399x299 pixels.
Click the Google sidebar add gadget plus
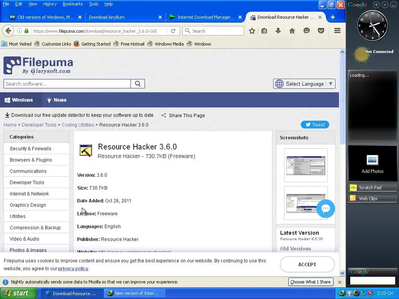[x=376, y=5]
